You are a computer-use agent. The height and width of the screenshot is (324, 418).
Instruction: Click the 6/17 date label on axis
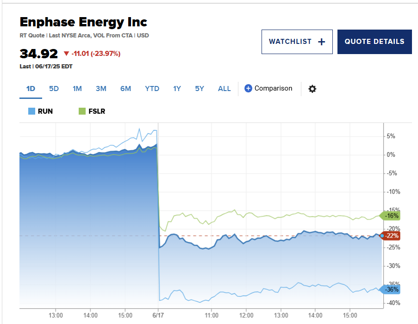tap(158, 316)
